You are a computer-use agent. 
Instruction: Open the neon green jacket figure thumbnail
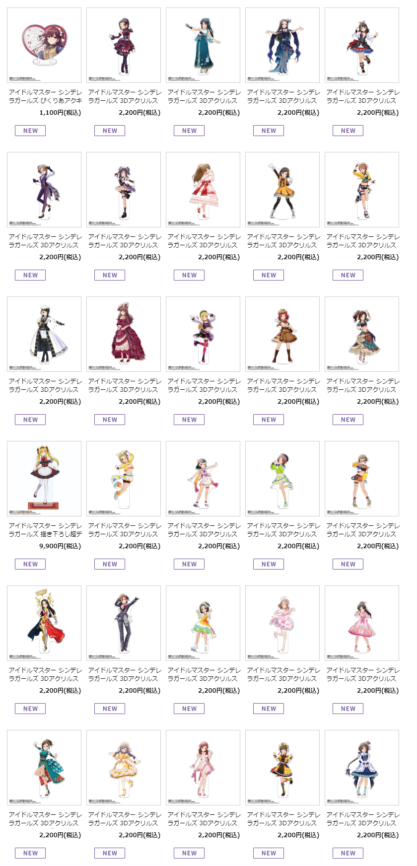pyautogui.click(x=282, y=479)
